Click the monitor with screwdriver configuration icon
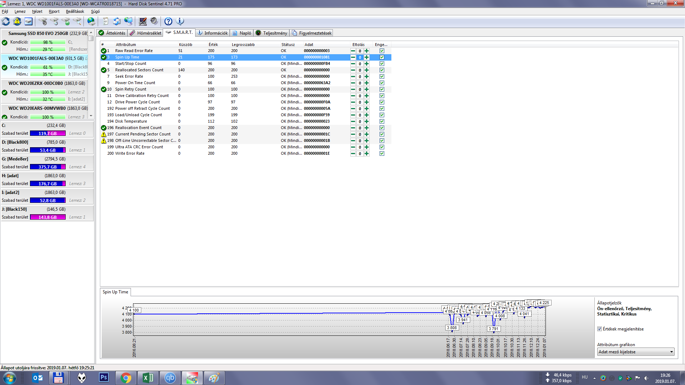 coord(142,21)
